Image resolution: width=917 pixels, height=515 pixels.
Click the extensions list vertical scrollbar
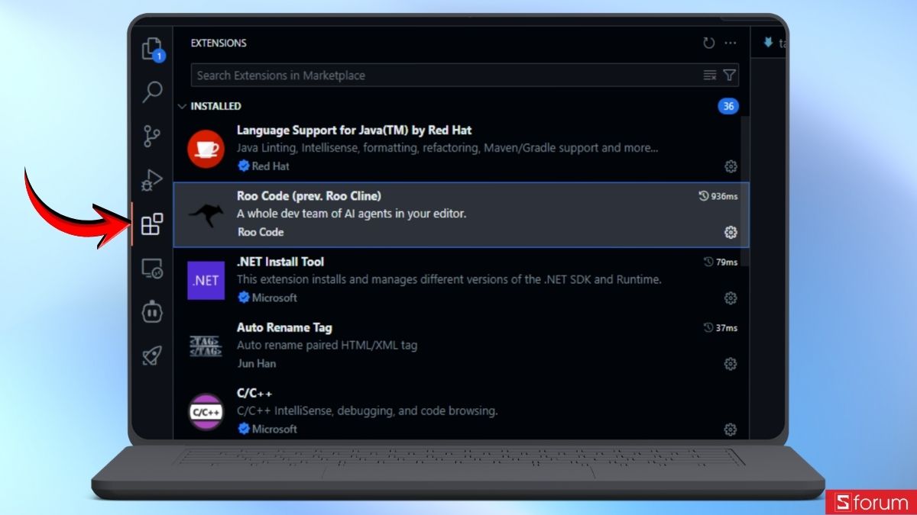click(x=745, y=191)
